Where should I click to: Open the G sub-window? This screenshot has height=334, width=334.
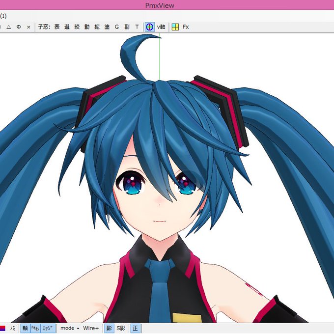117,27
